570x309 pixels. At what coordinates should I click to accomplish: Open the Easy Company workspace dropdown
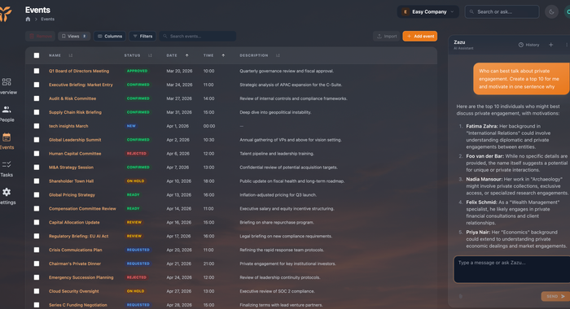pos(427,11)
